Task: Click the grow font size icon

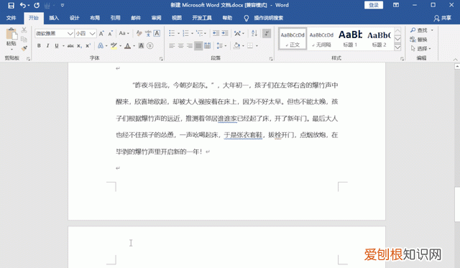Action: [101, 34]
